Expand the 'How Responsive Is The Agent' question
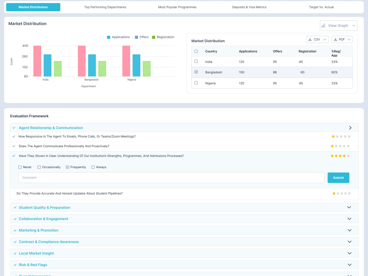The height and width of the screenshot is (276, 368). (x=77, y=137)
